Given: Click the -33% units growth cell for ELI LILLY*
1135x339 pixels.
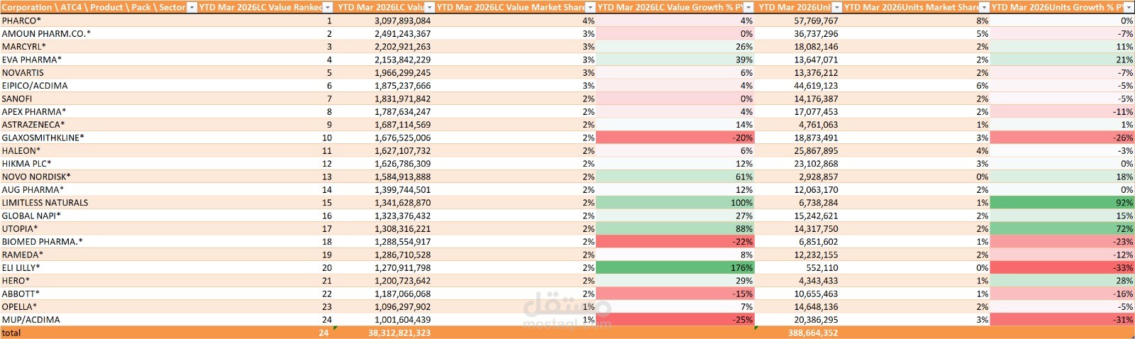Looking at the screenshot, I should 1062,267.
